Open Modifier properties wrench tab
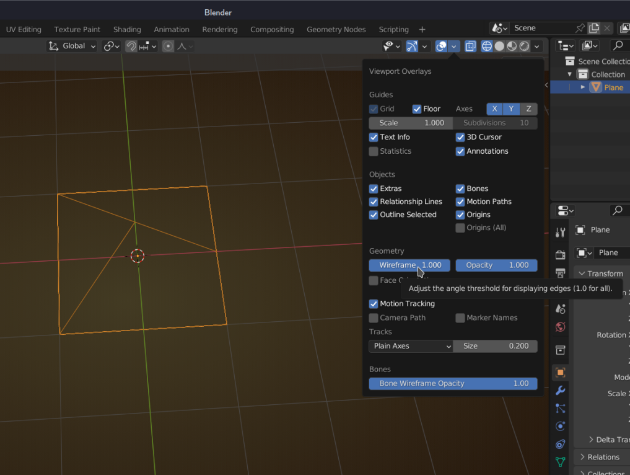The width and height of the screenshot is (630, 475). 560,390
